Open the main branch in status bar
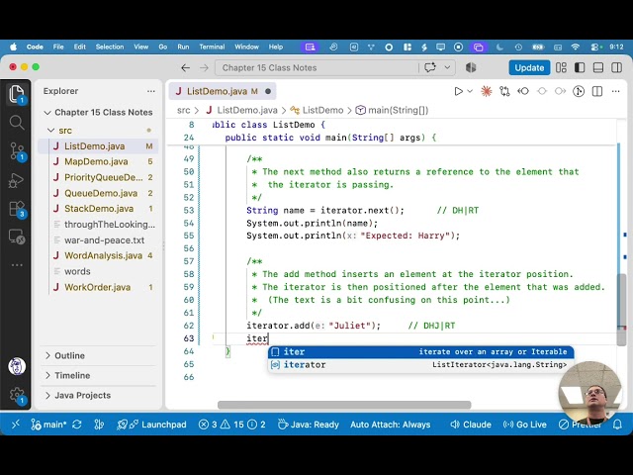Viewport: 633px width, 475px height. (48, 425)
